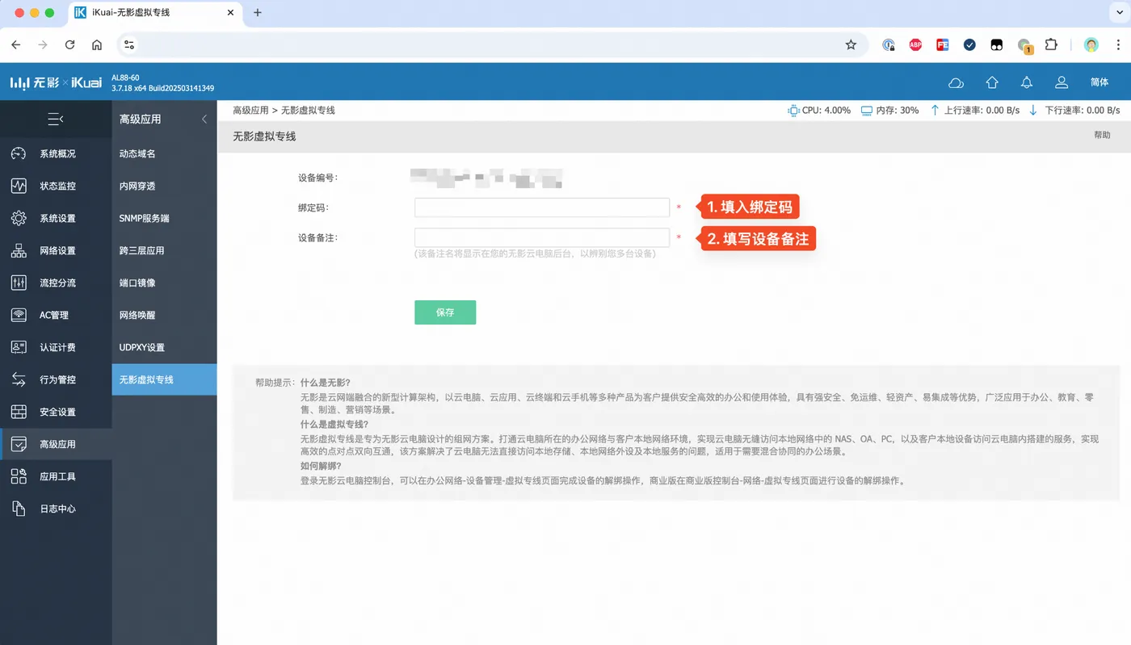1131x645 pixels.
Task: Click the upgrade arrow icon in the header
Action: tap(992, 82)
